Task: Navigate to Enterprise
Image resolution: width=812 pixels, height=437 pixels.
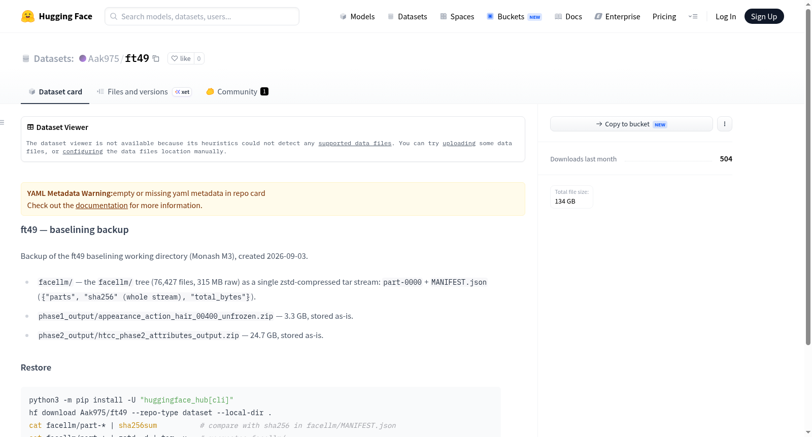Action: [x=617, y=16]
